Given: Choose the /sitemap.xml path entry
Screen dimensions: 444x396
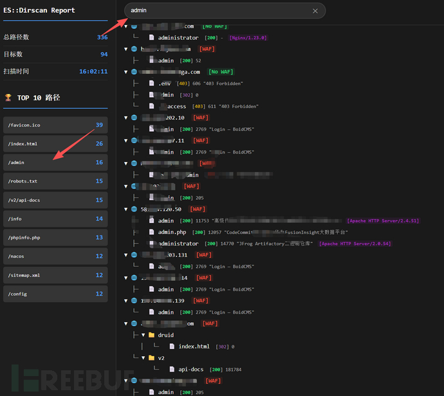Looking at the screenshot, I should pos(55,275).
